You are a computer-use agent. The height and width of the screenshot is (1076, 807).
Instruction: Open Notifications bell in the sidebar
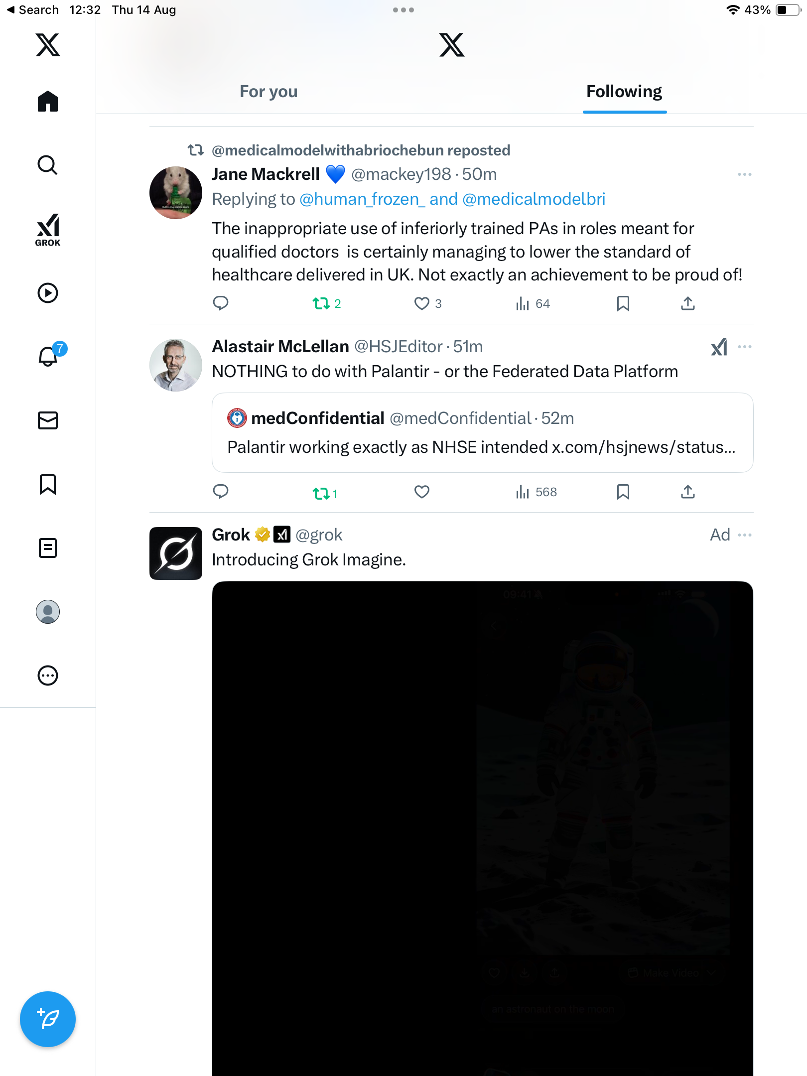pyautogui.click(x=48, y=357)
